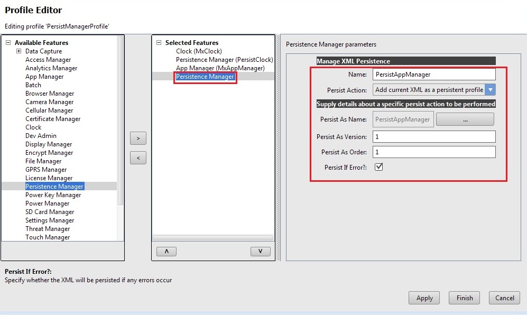The height and width of the screenshot is (315, 527).
Task: Select Power Manager in Available Features
Action: click(x=47, y=203)
